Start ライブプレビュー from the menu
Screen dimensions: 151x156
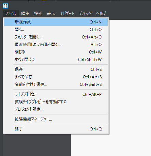tap(56, 94)
